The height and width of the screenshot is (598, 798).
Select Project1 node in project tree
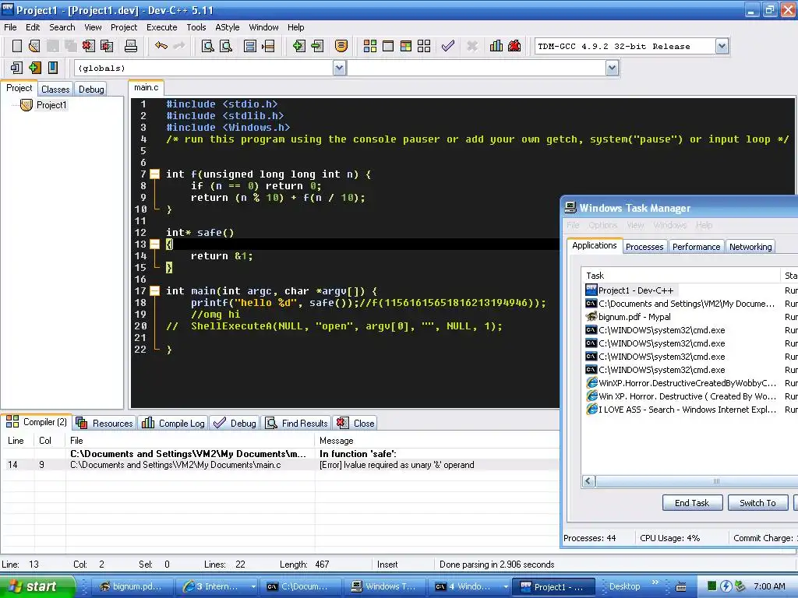[x=51, y=105]
